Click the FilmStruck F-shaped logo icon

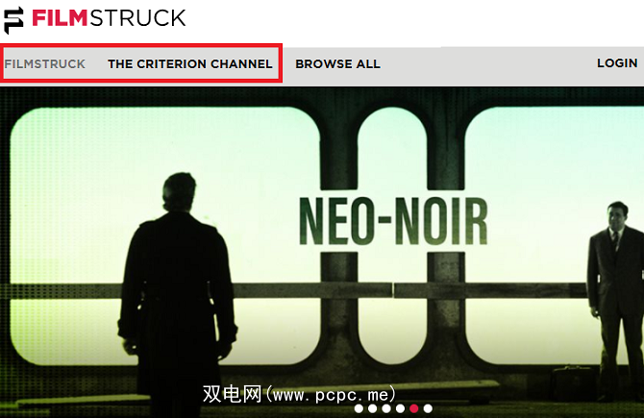pos(14,20)
